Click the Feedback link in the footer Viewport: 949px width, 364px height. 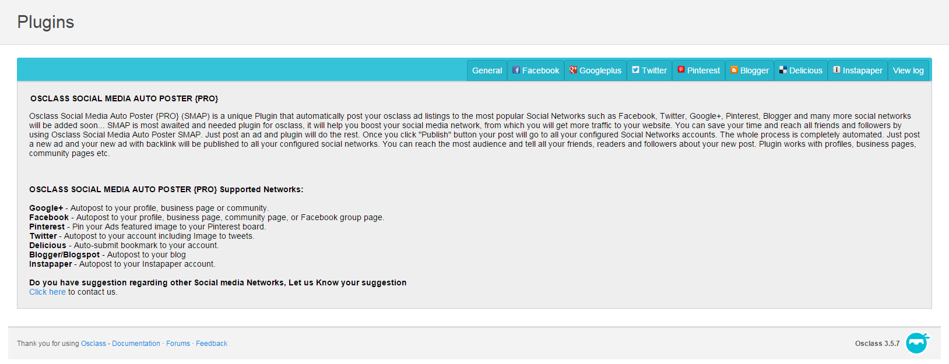[212, 343]
